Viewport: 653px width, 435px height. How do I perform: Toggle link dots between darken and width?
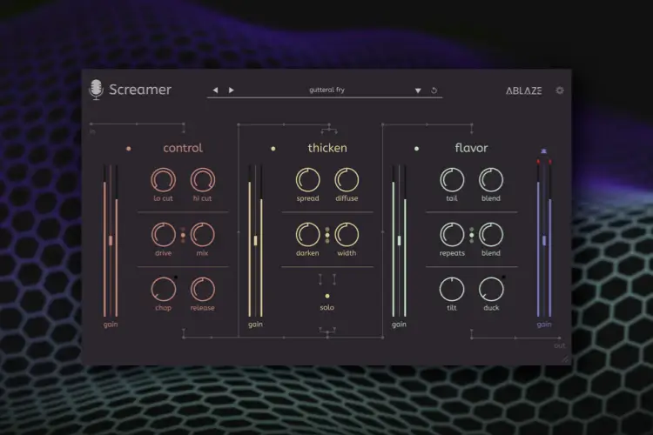(327, 235)
